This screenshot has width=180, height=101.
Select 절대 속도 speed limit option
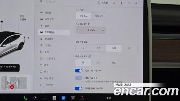point(99,16)
